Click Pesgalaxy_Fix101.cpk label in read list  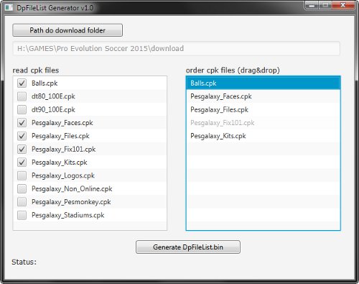[63, 150]
